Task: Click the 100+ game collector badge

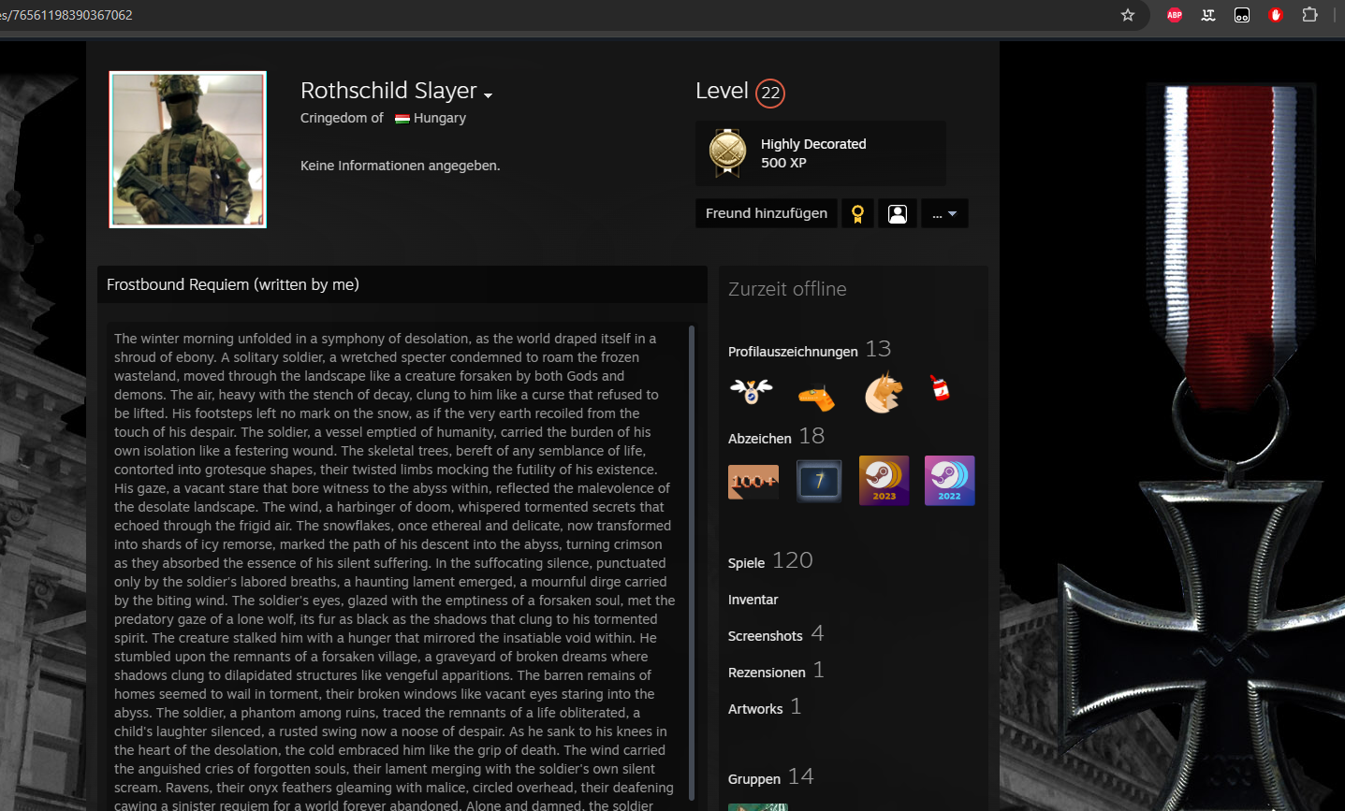Action: tap(753, 481)
